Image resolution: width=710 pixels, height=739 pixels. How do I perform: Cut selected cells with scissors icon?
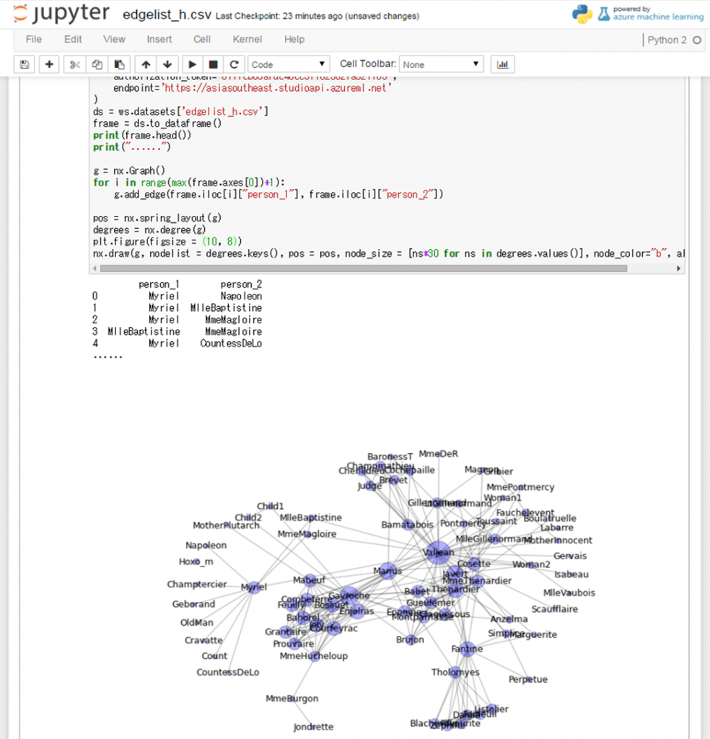coord(74,64)
